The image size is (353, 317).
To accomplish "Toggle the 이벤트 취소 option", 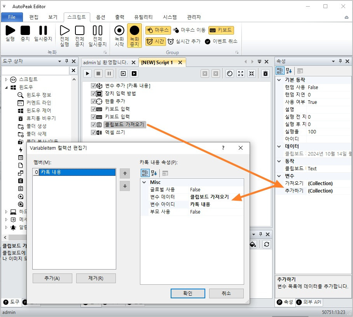I will coord(221,42).
